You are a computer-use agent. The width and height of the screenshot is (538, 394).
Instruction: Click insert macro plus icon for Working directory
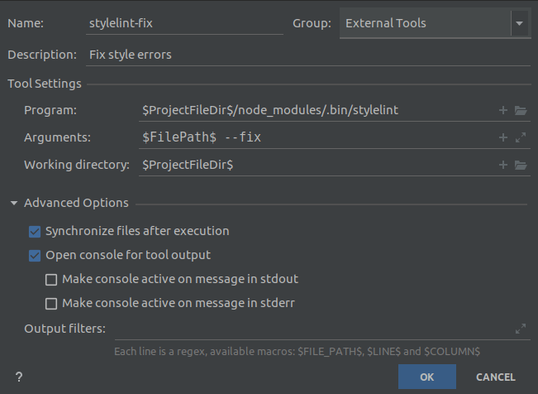click(x=502, y=165)
